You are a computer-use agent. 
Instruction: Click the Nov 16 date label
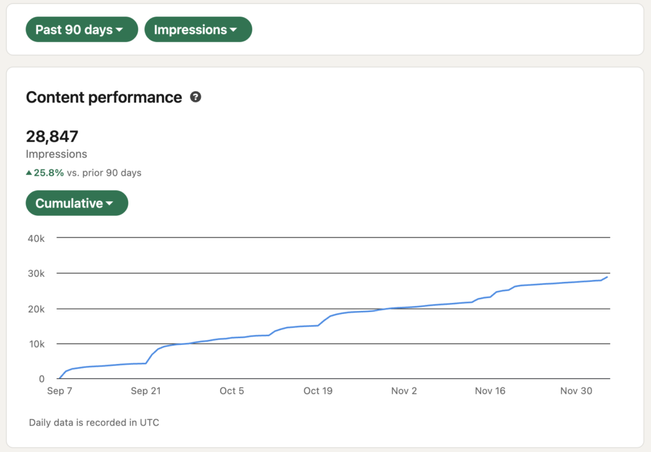(x=490, y=391)
